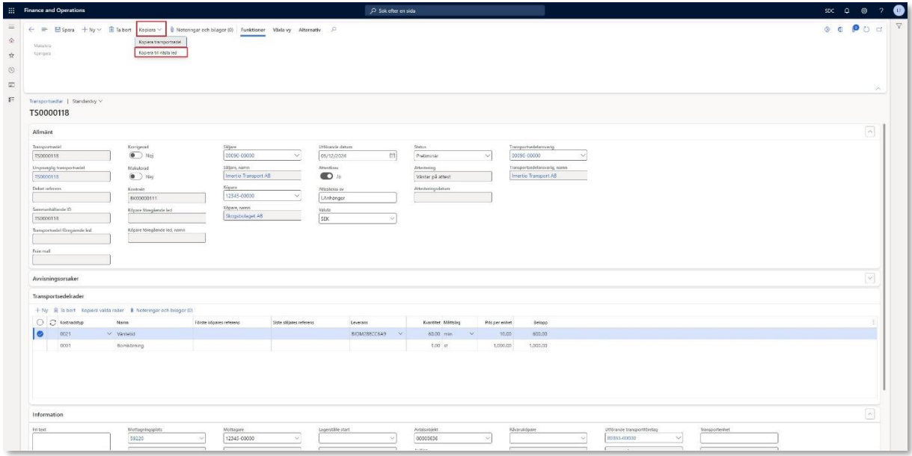Toggle the Makulerad switch
The image size is (912, 456).
(135, 177)
